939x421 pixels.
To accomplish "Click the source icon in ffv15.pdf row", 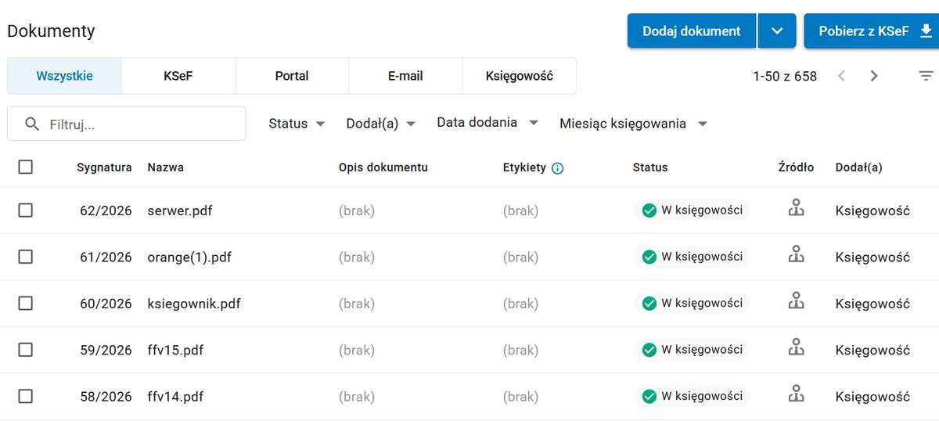I will click(796, 347).
